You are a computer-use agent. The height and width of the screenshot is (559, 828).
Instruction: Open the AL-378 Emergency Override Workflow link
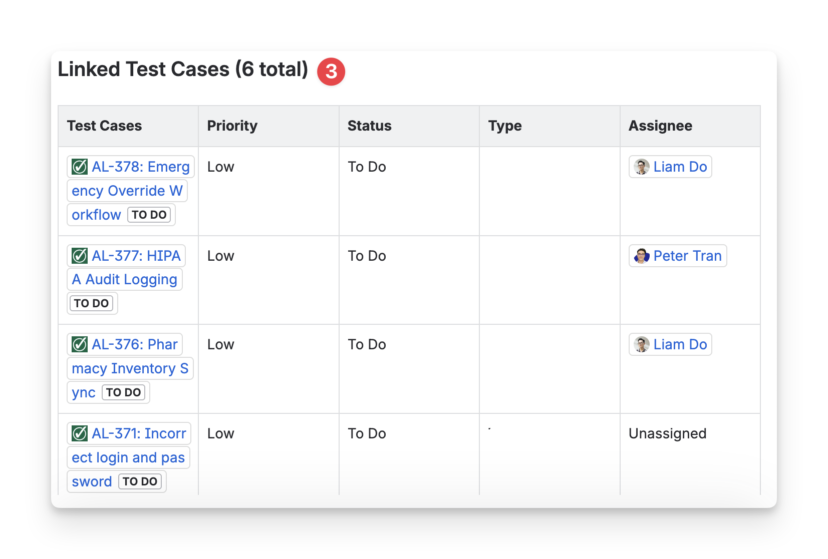pos(140,167)
